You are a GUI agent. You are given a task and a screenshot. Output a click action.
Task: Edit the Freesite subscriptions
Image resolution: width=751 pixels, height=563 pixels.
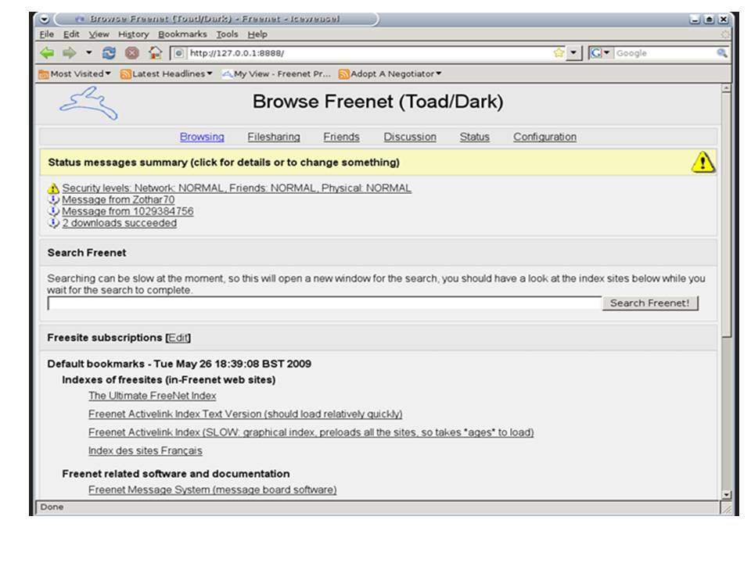[x=178, y=338]
